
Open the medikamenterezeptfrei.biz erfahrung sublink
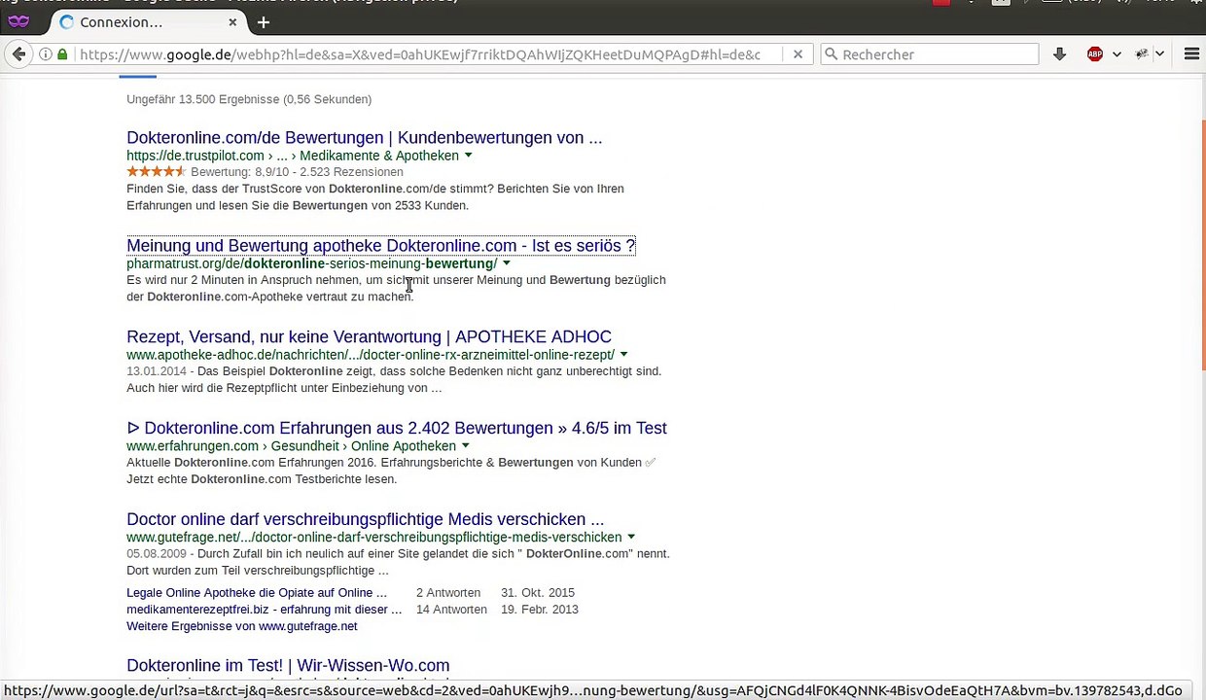[x=264, y=610]
